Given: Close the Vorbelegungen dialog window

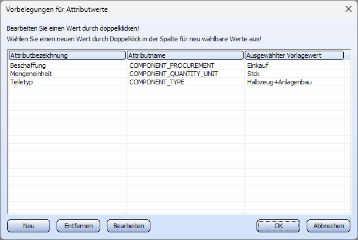Looking at the screenshot, I should point(349,9).
